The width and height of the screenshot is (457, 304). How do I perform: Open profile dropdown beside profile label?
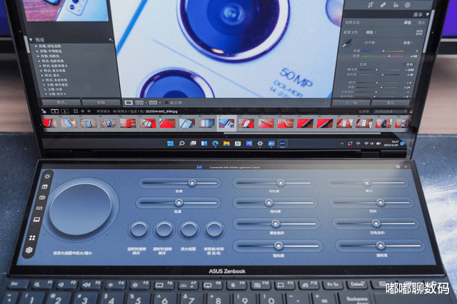point(371,32)
